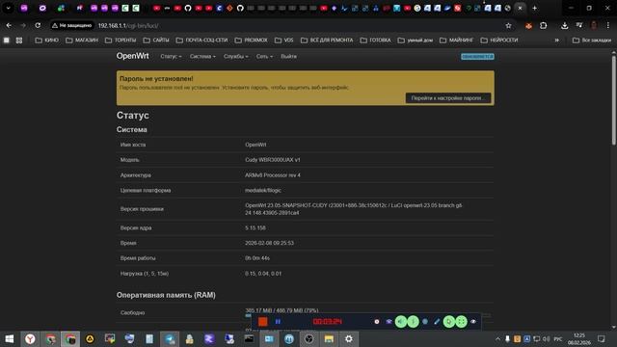This screenshot has width=617, height=347.
Task: Open САЙТЫ bookmarks folder
Action: coord(156,40)
